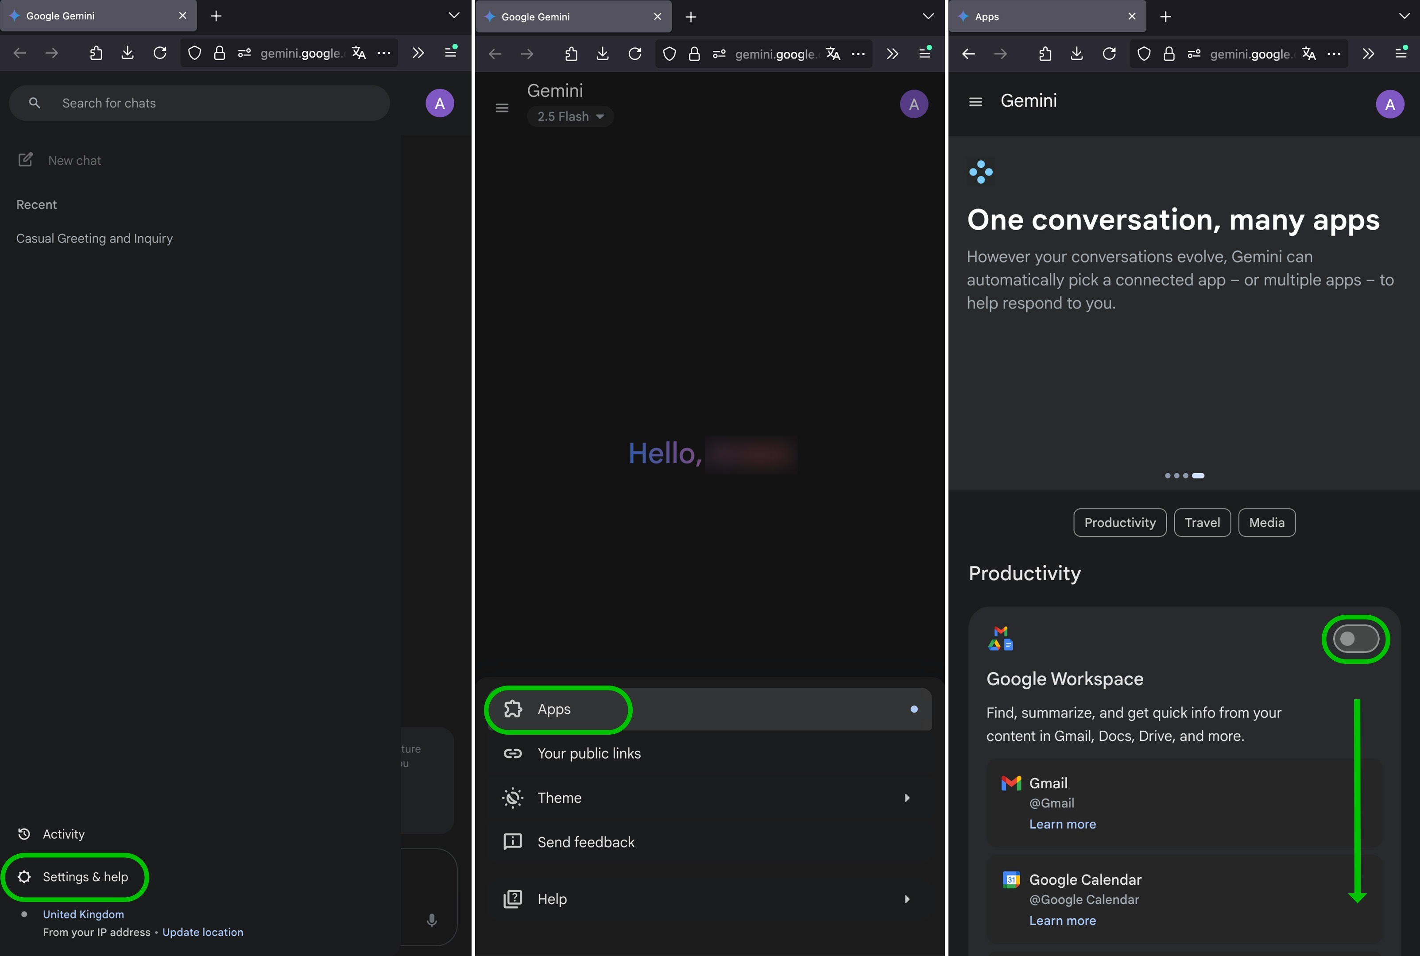Image resolution: width=1420 pixels, height=956 pixels.
Task: Click the active carousel page indicator
Action: [1198, 475]
